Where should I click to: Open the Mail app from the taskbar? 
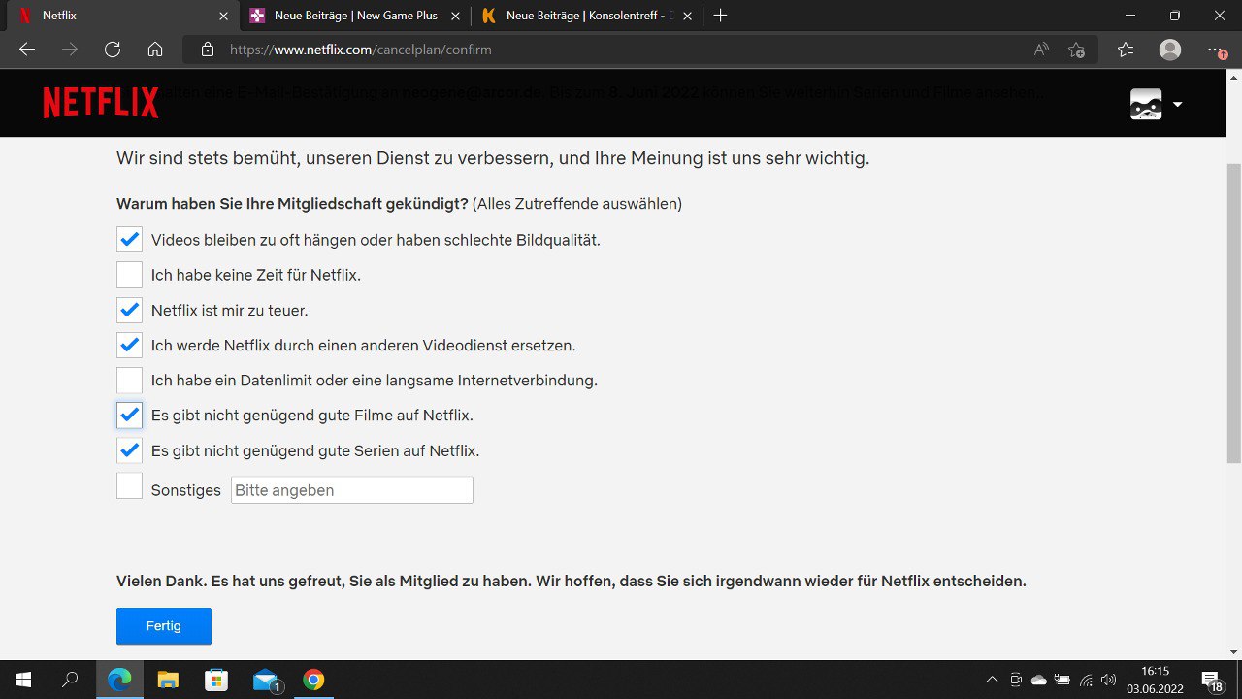(266, 680)
